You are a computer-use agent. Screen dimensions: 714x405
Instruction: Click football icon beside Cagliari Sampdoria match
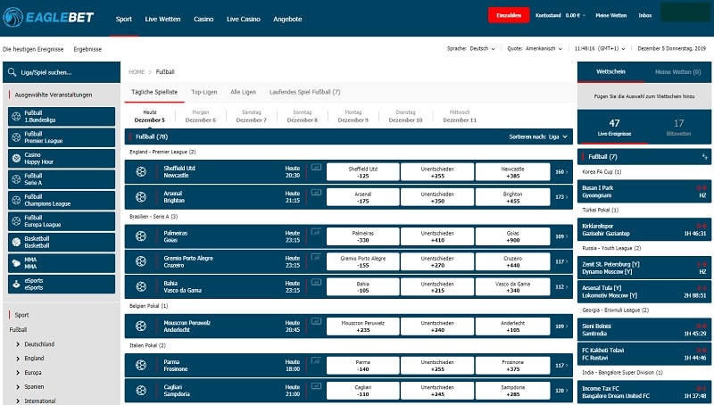[x=141, y=390]
